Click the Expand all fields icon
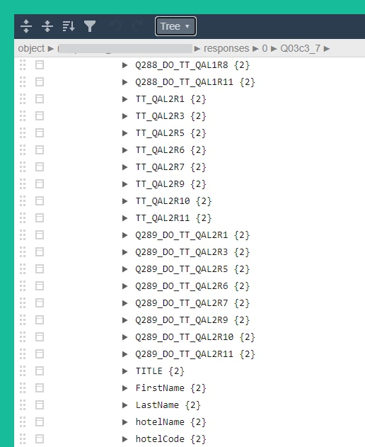The height and width of the screenshot is (447, 365). click(x=26, y=26)
